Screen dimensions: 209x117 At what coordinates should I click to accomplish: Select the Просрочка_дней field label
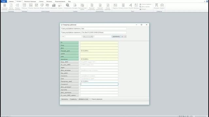tap(69, 82)
